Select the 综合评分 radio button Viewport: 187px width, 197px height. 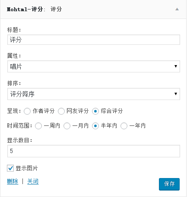[x=95, y=111]
